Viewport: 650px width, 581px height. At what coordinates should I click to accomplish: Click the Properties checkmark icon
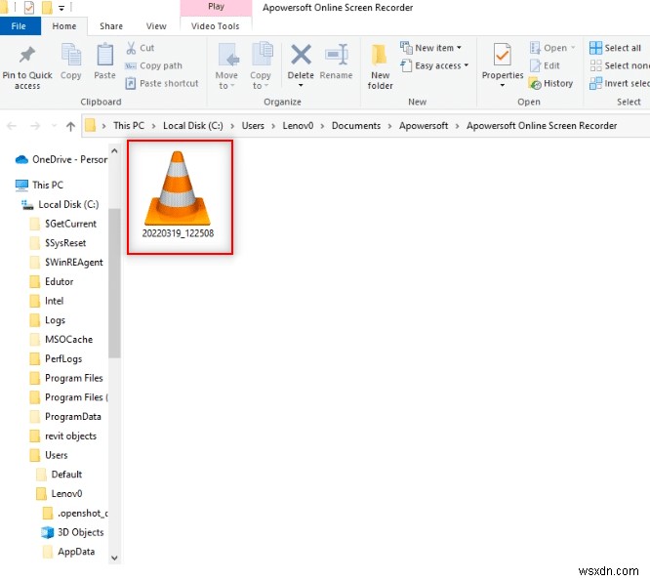[x=502, y=55]
